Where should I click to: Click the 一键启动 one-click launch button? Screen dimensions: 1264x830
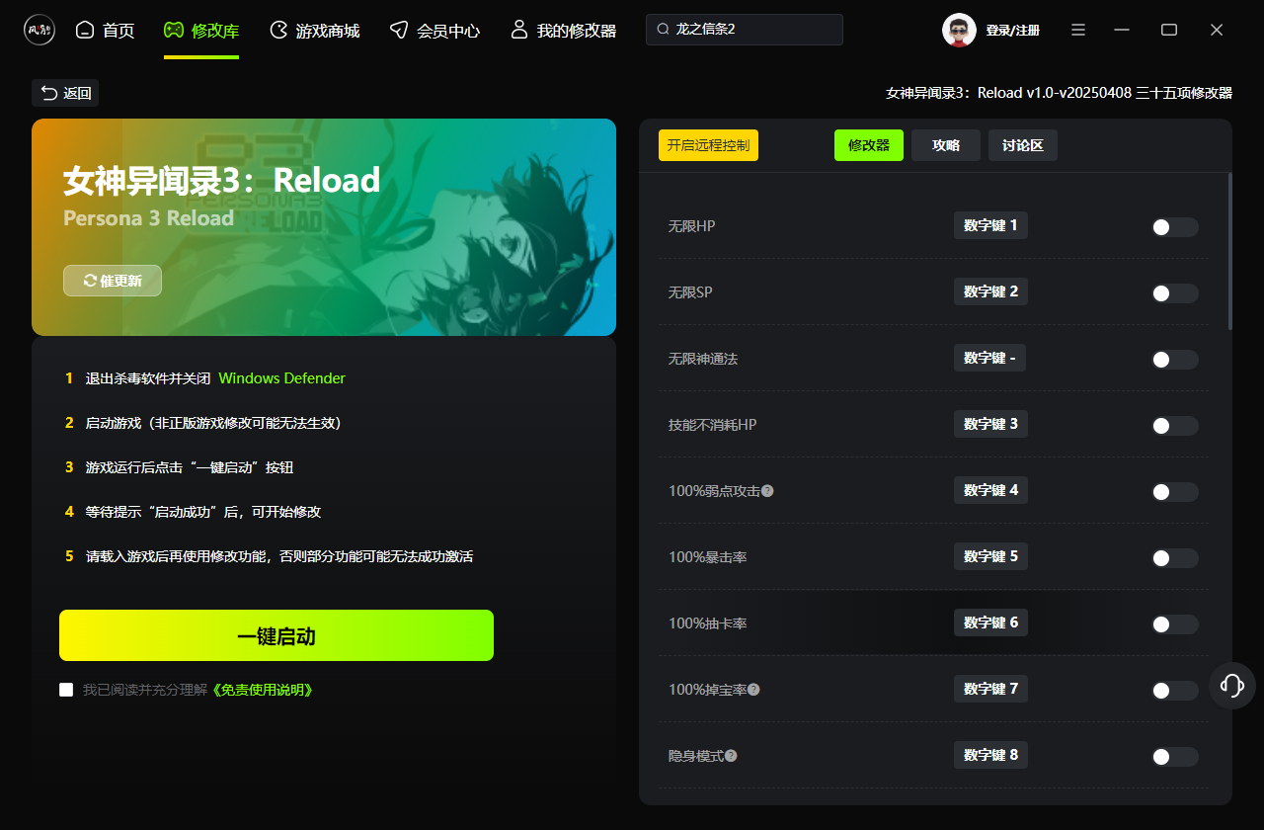click(276, 635)
